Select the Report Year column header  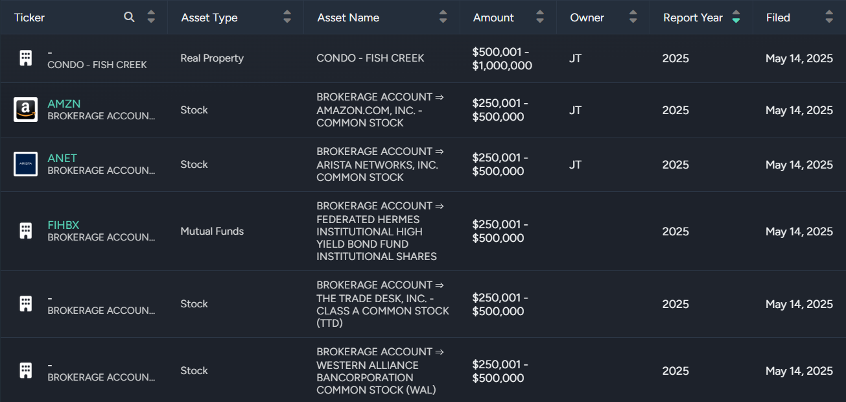coord(692,18)
